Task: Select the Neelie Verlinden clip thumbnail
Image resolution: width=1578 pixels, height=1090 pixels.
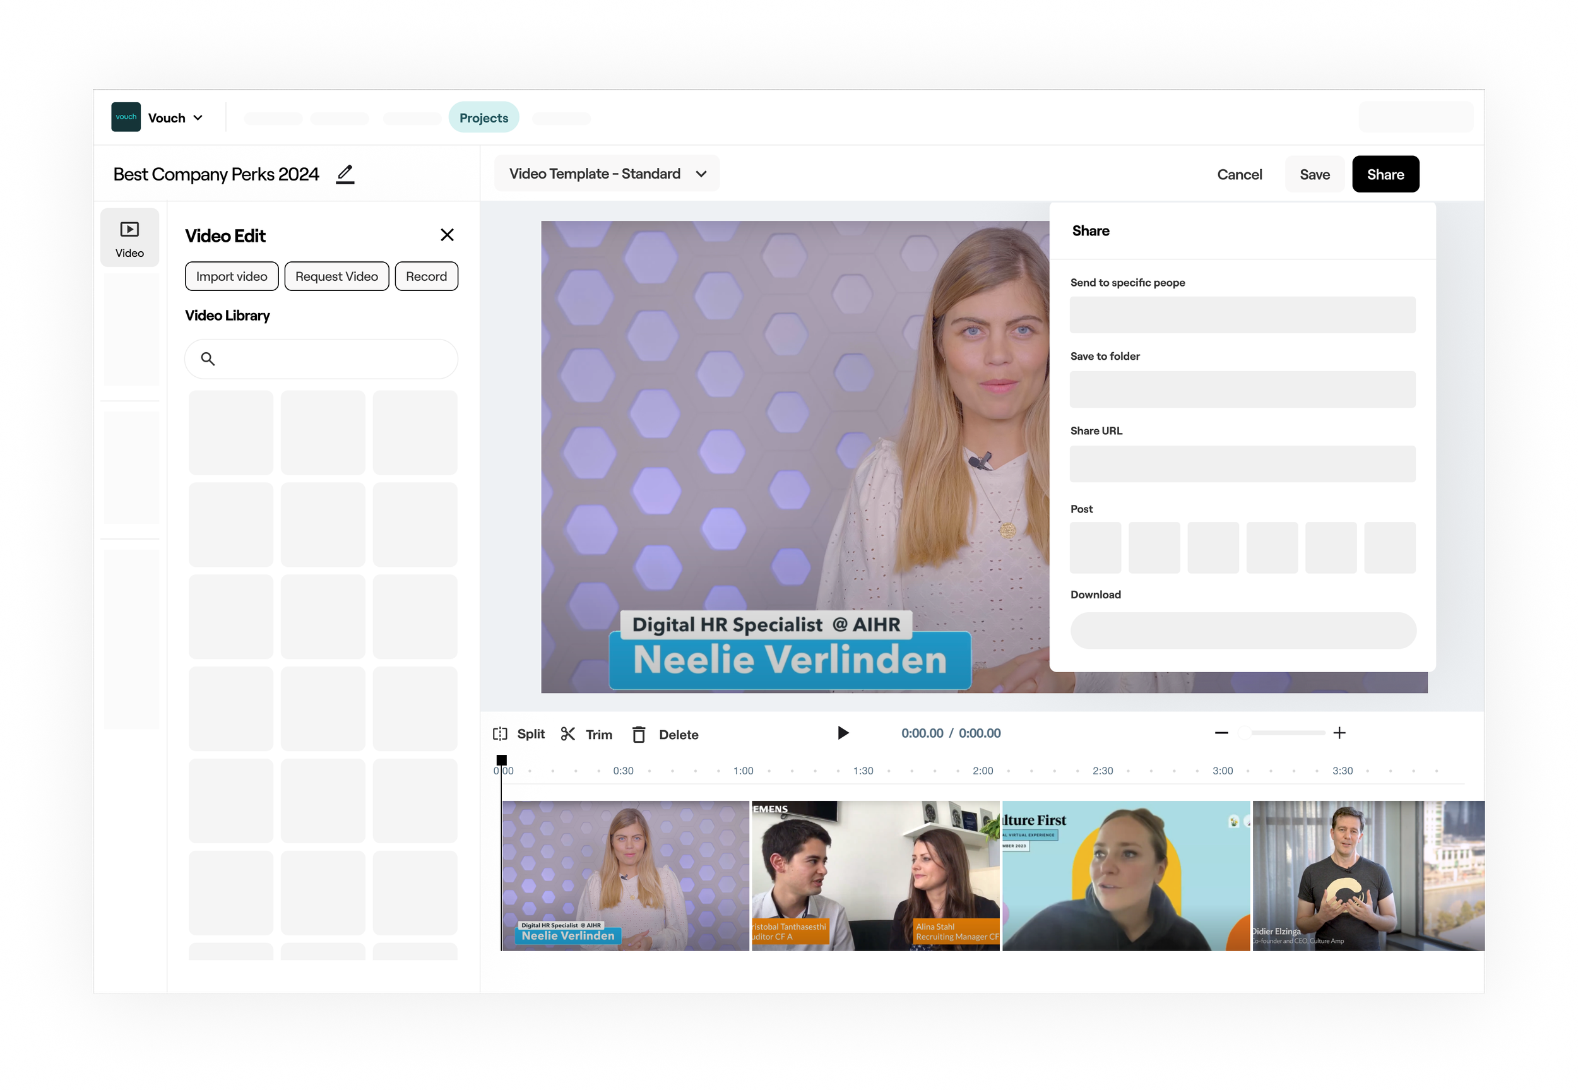Action: [626, 875]
